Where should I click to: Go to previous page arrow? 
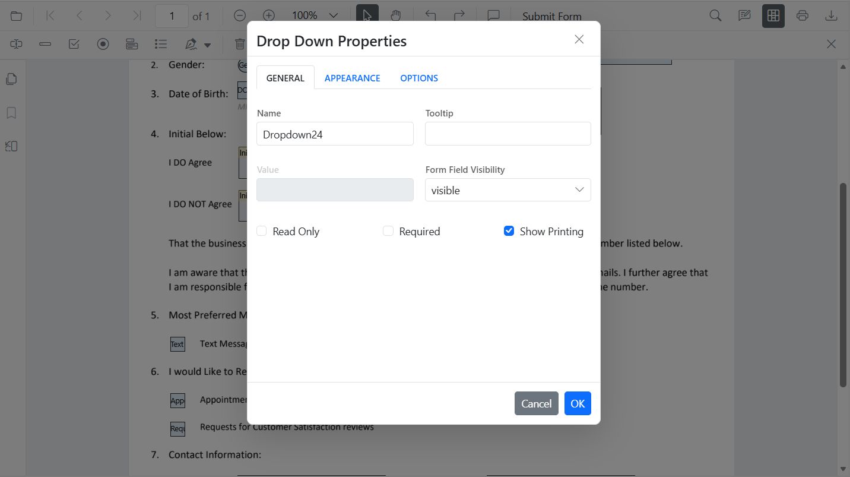click(79, 15)
